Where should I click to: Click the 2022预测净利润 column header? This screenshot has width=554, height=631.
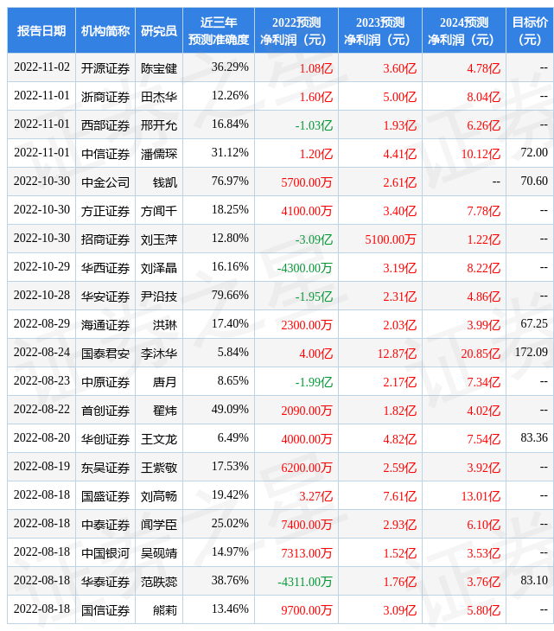296,30
